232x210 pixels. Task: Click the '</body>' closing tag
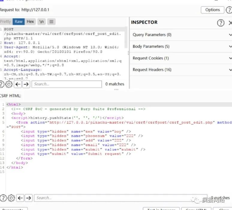coord(19,163)
